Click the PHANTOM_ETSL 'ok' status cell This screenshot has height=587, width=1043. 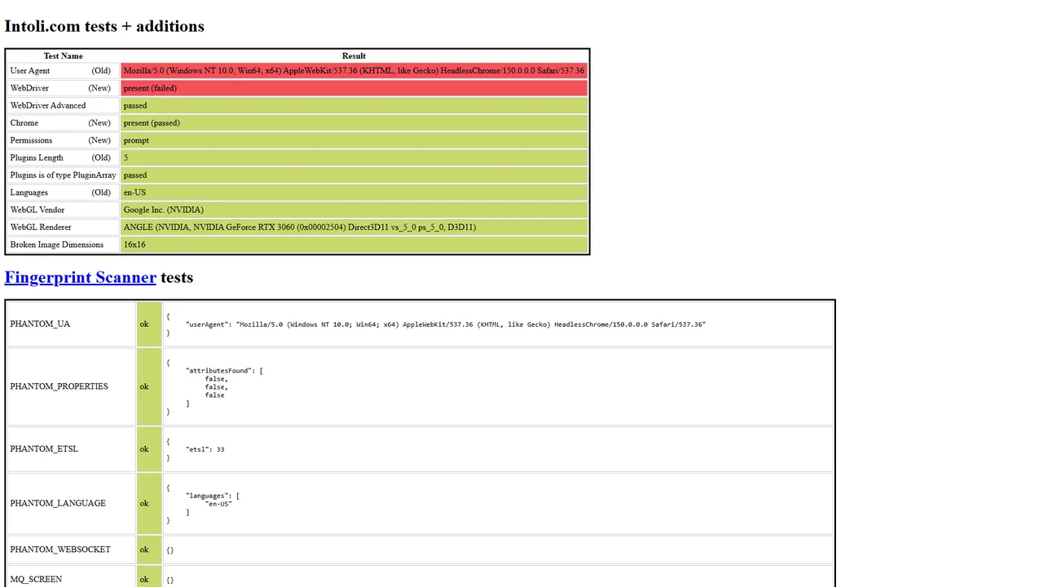click(x=149, y=449)
